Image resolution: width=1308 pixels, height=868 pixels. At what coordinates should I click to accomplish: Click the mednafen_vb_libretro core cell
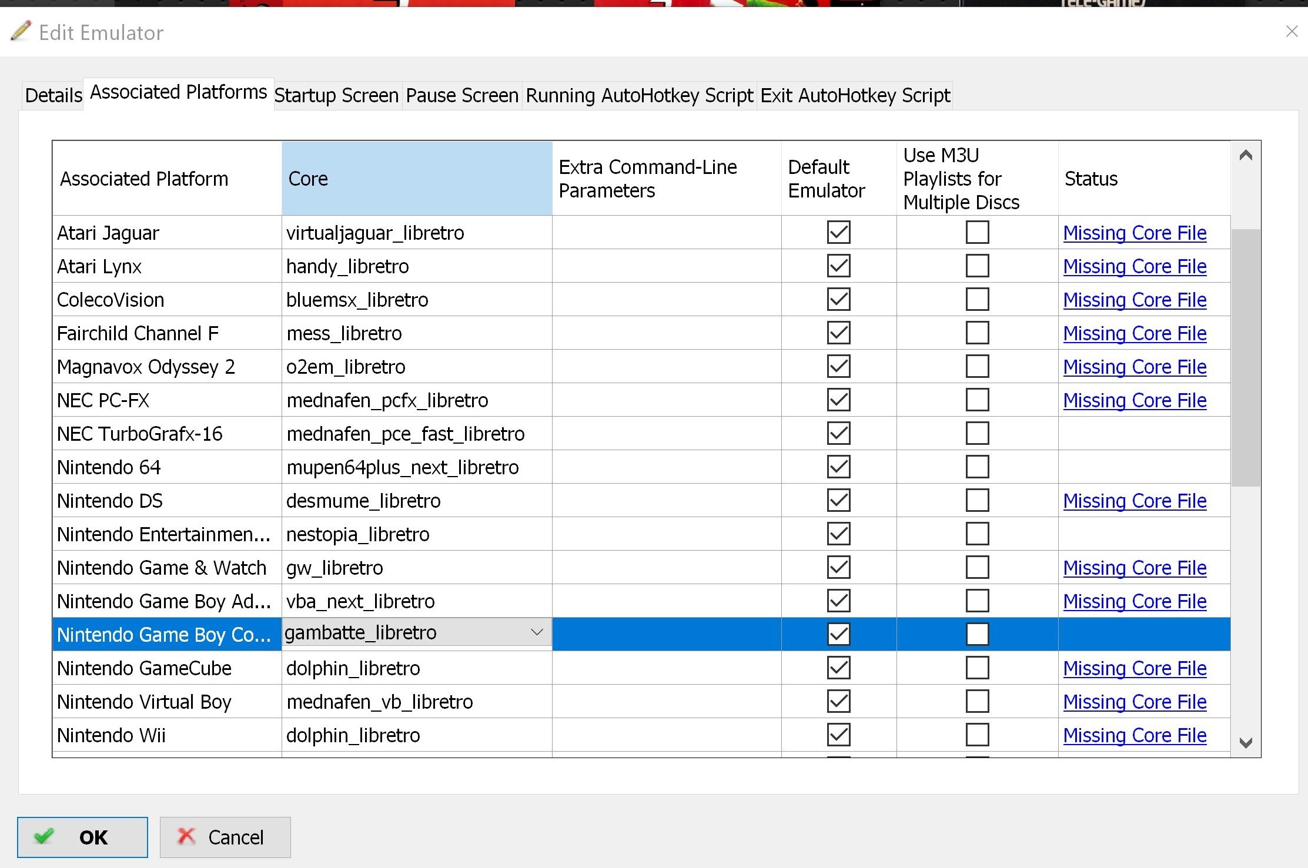tap(417, 702)
